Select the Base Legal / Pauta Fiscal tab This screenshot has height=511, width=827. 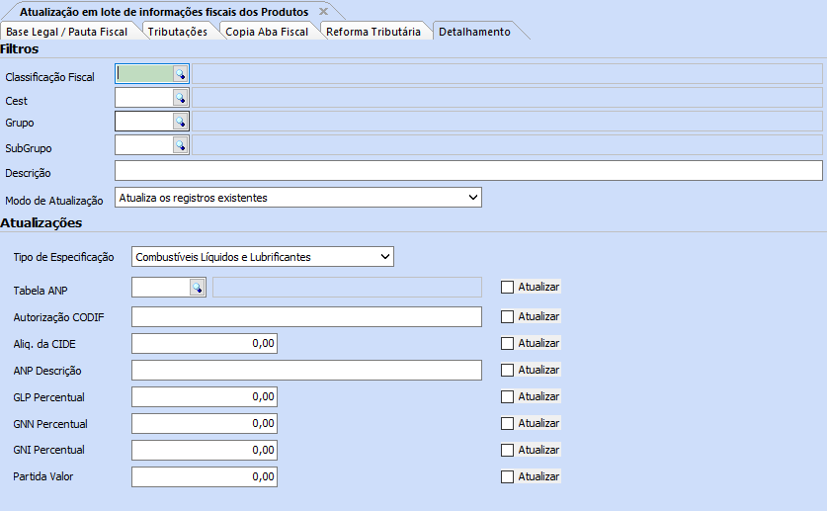(x=67, y=32)
